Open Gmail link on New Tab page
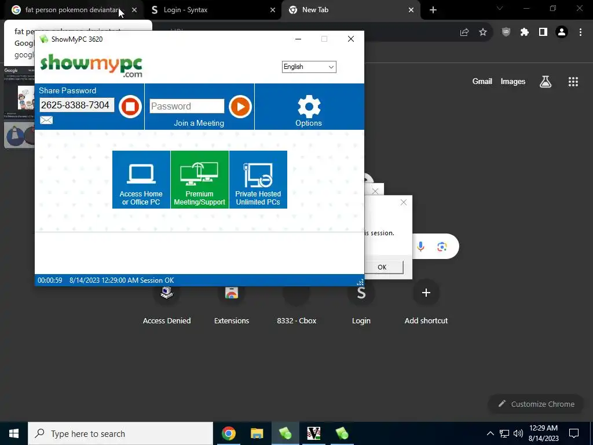Screen dimensions: 593x445 click(482, 81)
